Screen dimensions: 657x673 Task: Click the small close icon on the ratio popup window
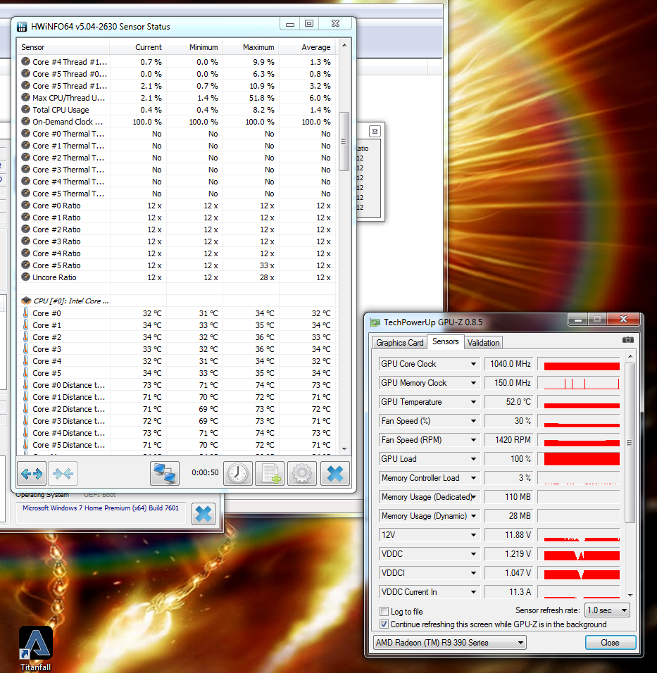coord(375,132)
